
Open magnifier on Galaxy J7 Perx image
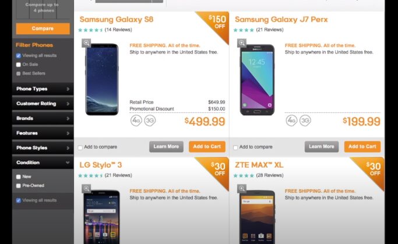pyautogui.click(x=242, y=43)
